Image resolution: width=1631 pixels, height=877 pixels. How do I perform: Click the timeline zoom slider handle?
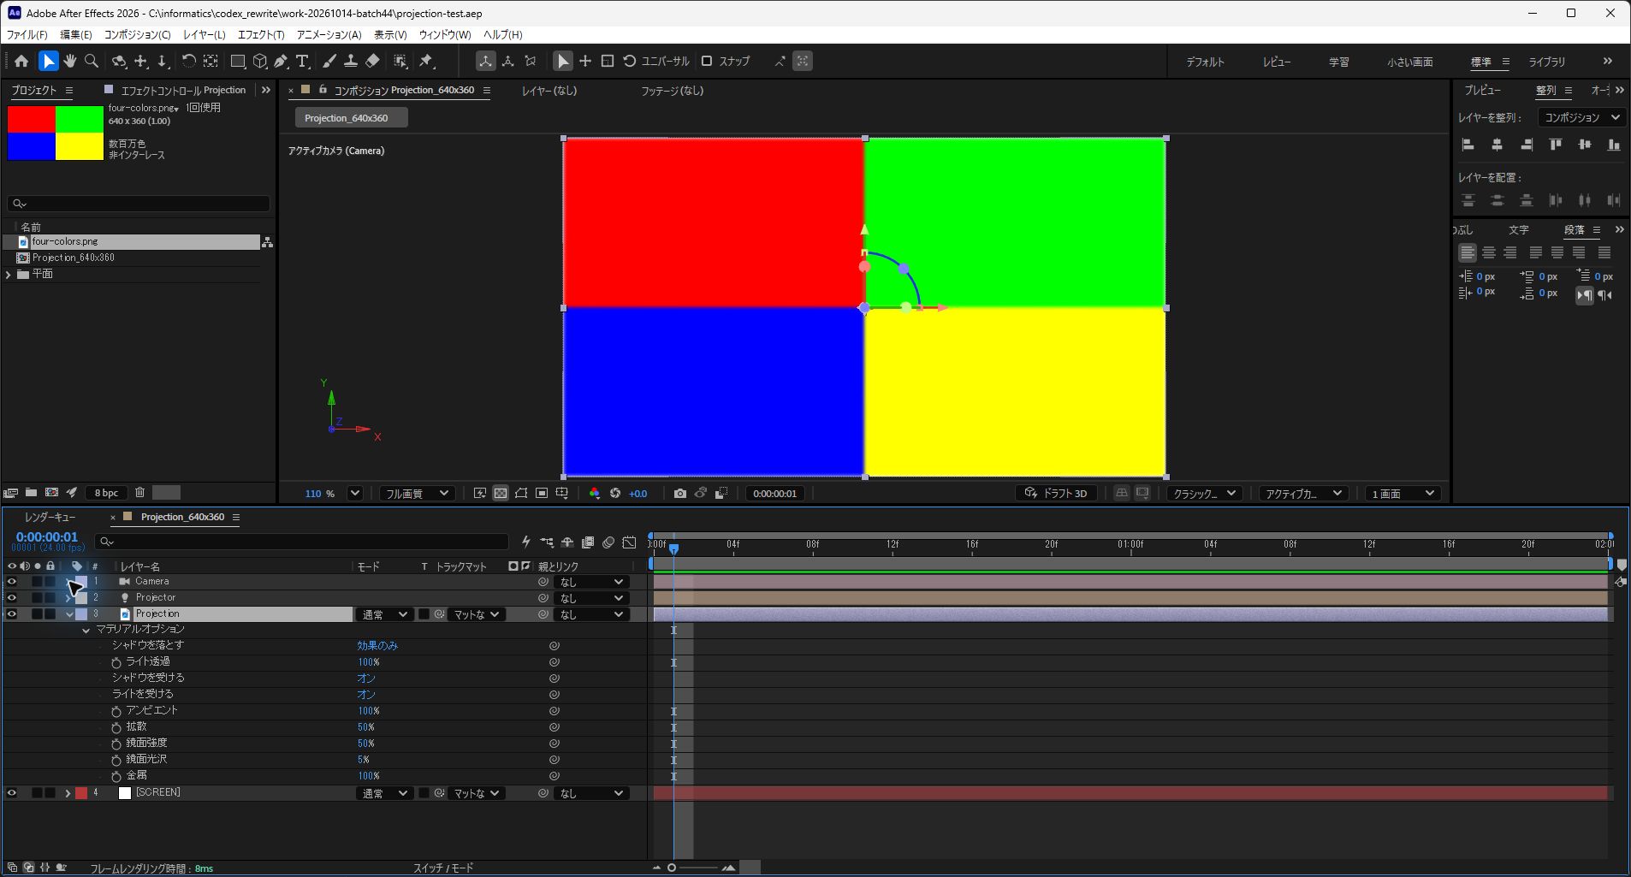click(x=672, y=868)
